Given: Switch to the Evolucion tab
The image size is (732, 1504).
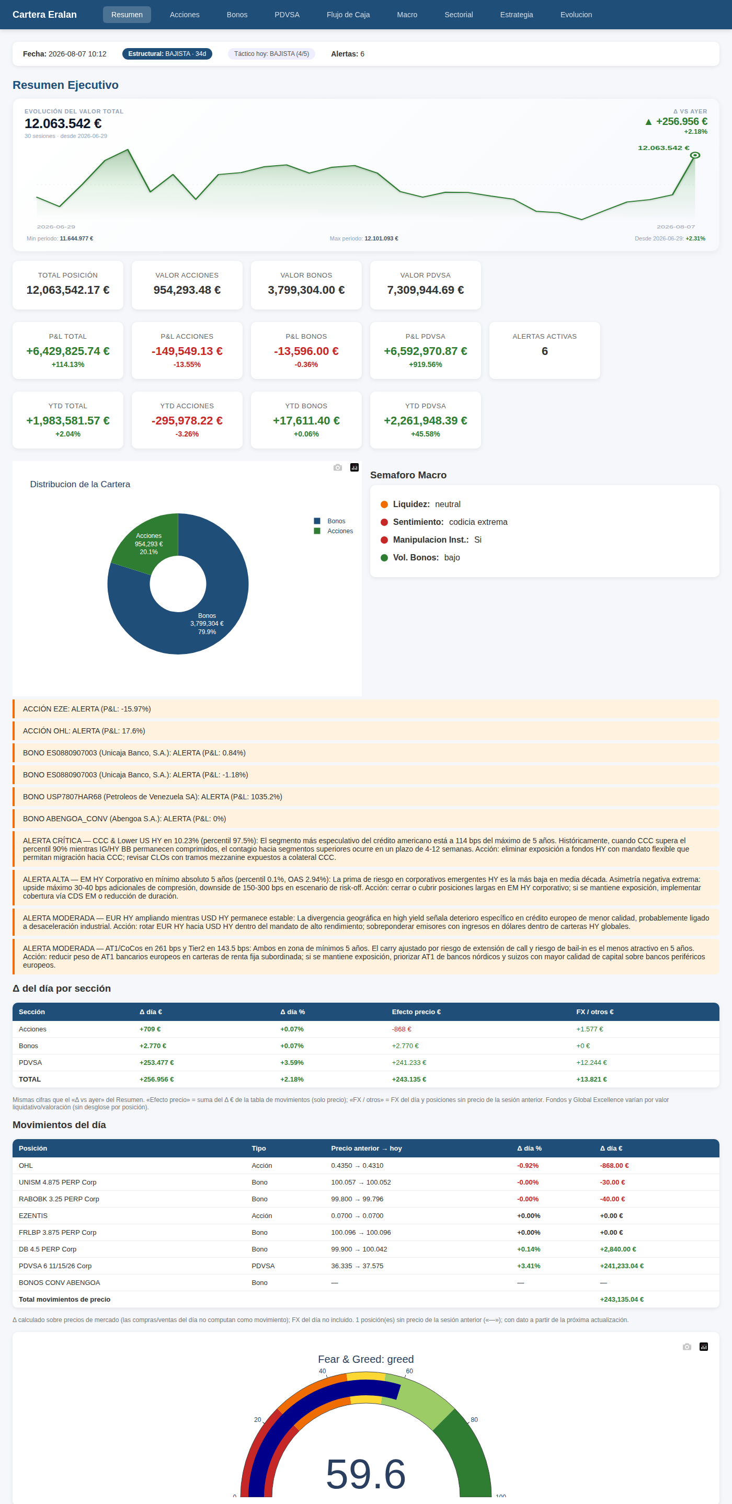Looking at the screenshot, I should [576, 15].
